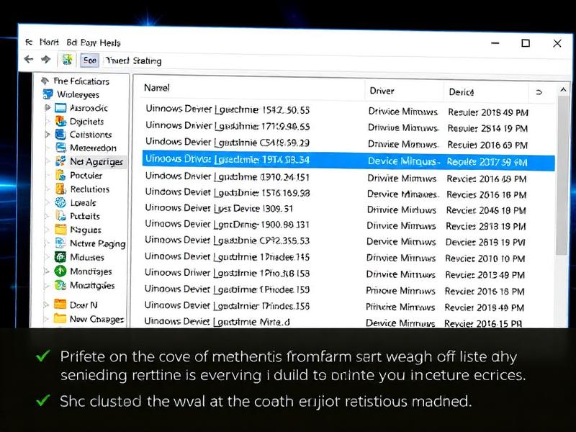Viewport: 576px width, 432px height.
Task: Expand the Asroadic tree node
Action: [x=48, y=107]
